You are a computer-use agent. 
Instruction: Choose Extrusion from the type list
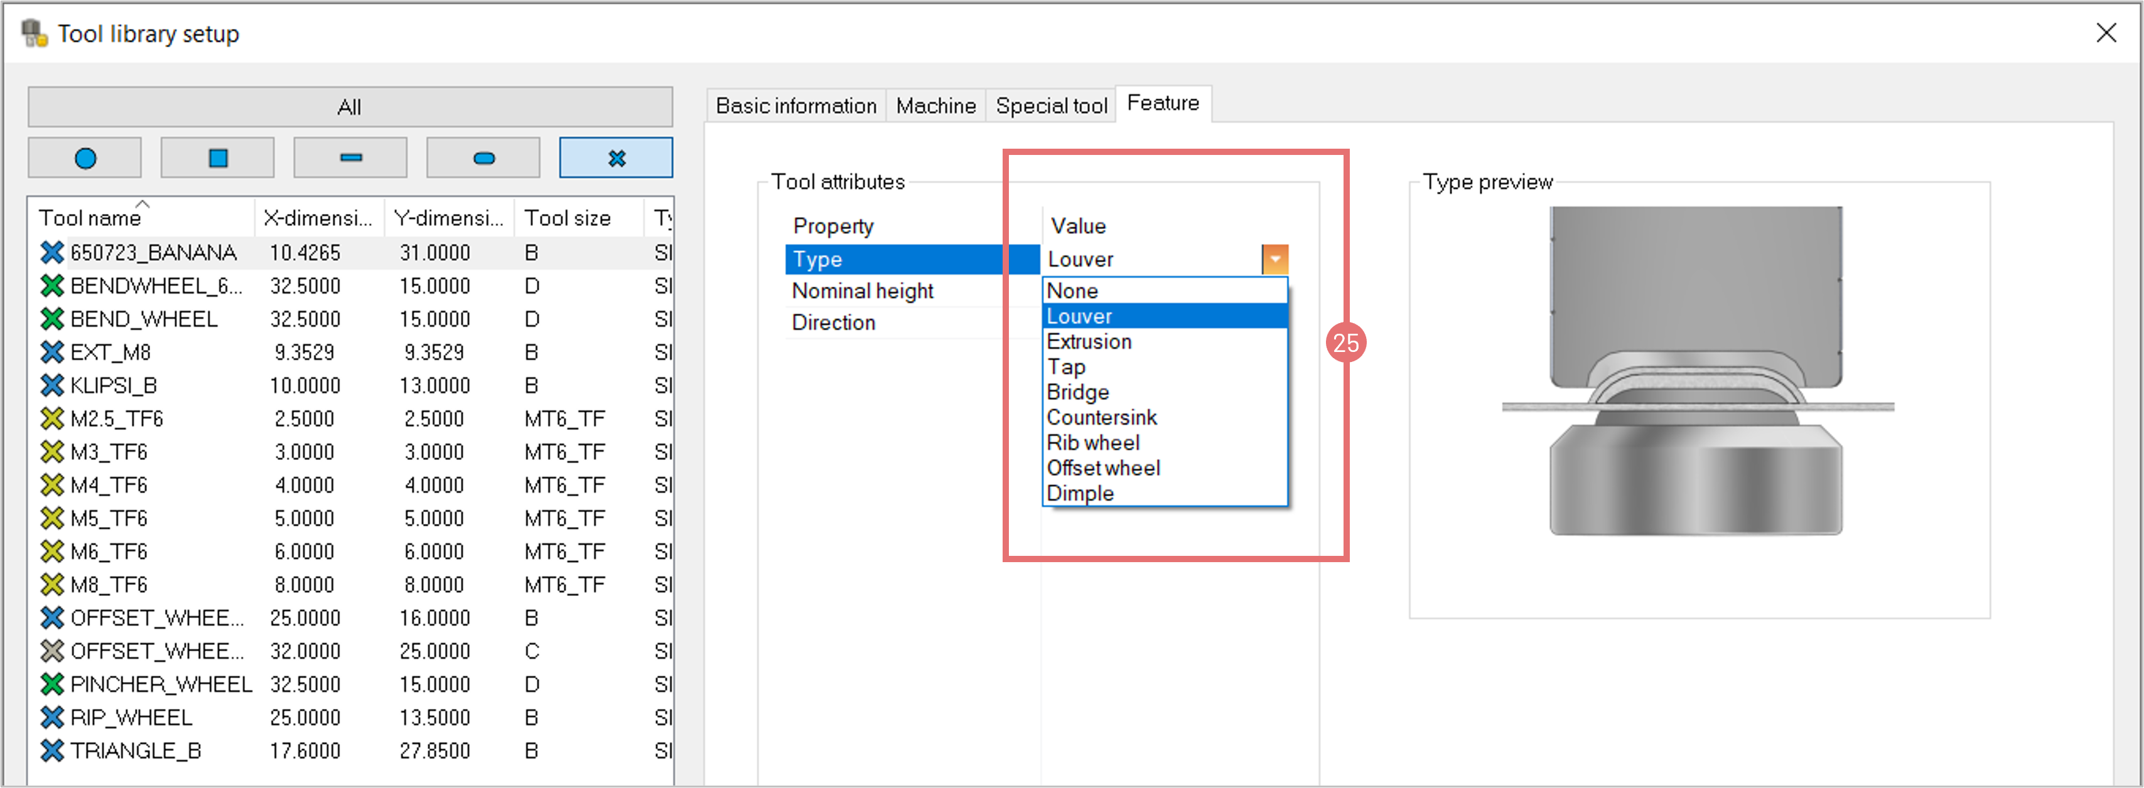[x=1089, y=342]
